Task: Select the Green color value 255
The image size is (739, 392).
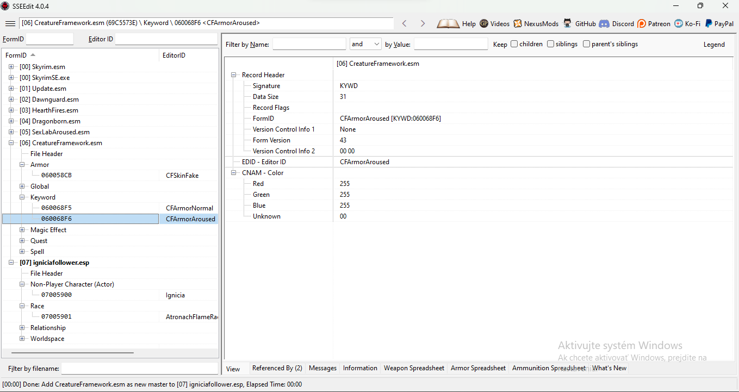Action: pyautogui.click(x=345, y=195)
